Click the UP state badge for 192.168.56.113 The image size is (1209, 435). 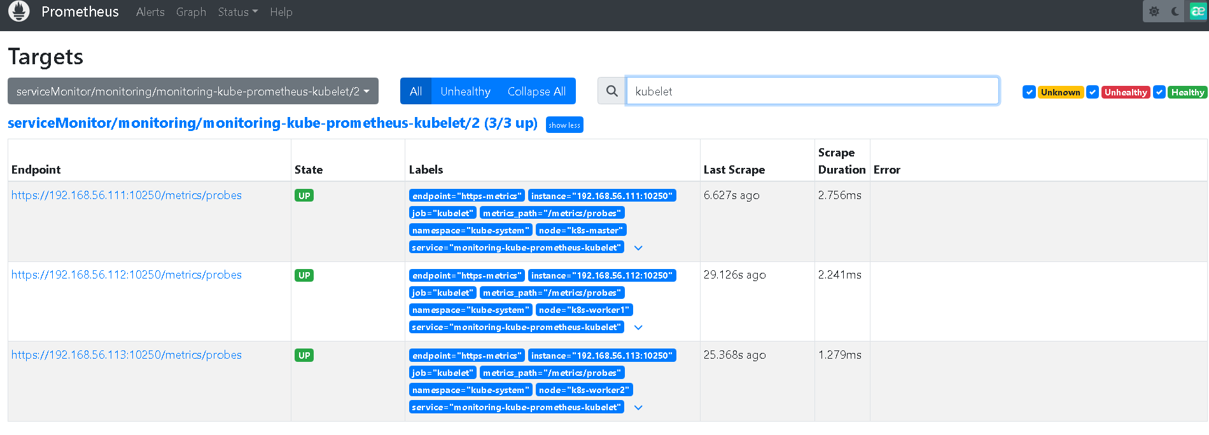pyautogui.click(x=304, y=356)
